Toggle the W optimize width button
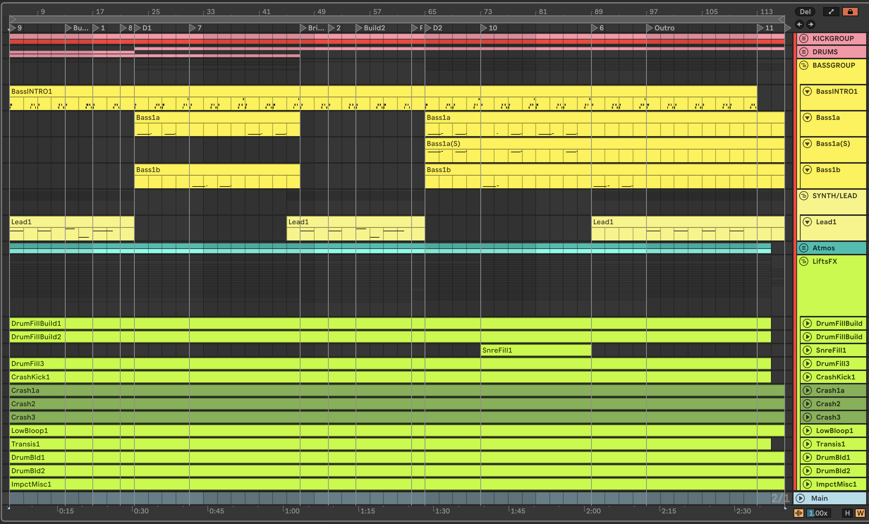869x524 pixels. tap(860, 513)
